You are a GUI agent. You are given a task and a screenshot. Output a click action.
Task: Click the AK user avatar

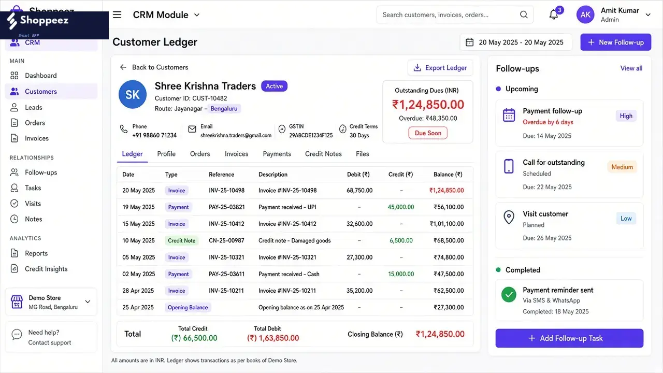pos(585,15)
